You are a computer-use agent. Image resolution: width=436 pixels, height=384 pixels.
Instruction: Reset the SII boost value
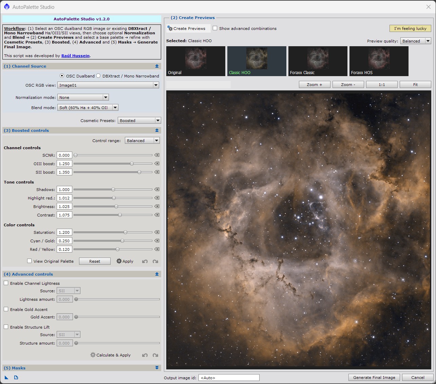click(x=157, y=172)
